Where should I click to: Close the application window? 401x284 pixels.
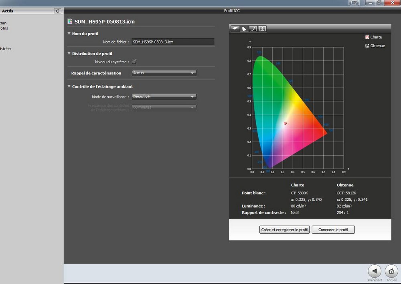[392, 2]
